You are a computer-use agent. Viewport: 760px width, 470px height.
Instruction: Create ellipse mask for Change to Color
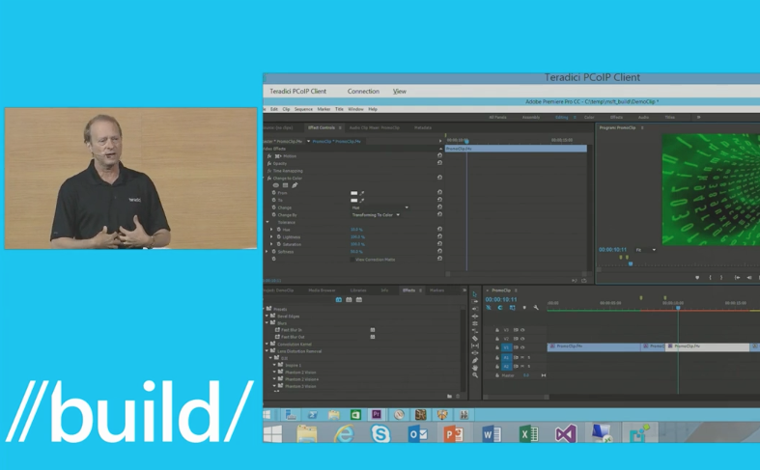pos(276,185)
